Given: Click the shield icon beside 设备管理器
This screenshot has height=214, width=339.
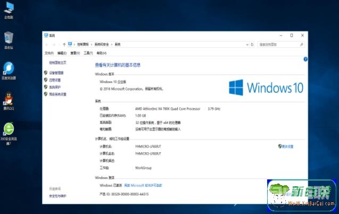Looking at the screenshot, I should [x=46, y=72].
